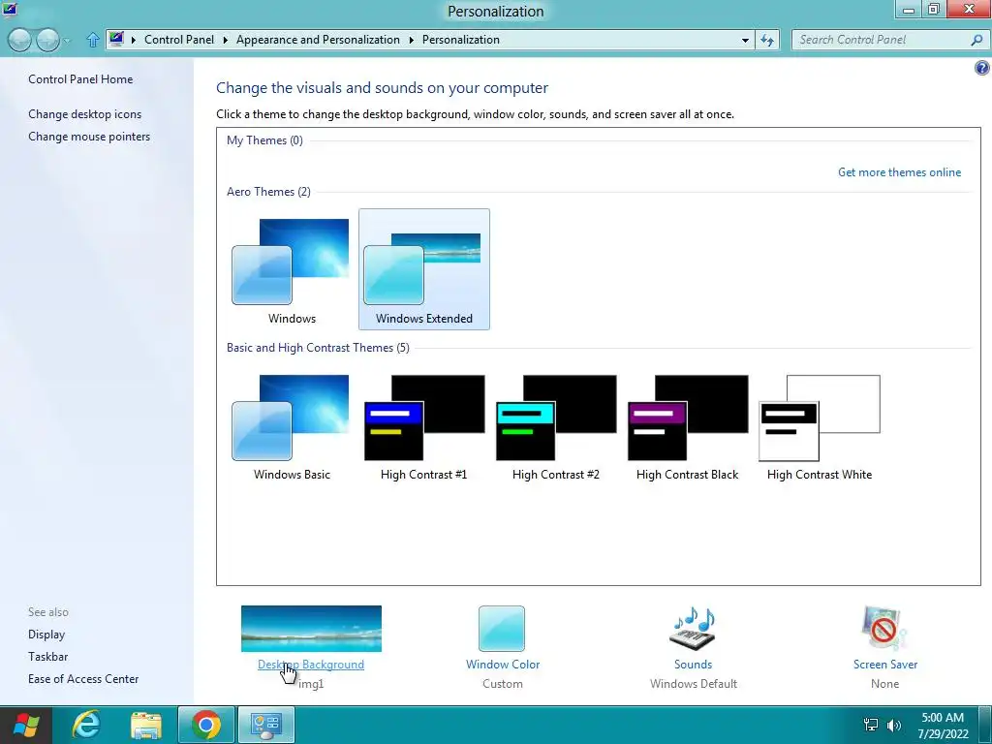
Task: Select Personalization taskbar button
Action: click(266, 725)
